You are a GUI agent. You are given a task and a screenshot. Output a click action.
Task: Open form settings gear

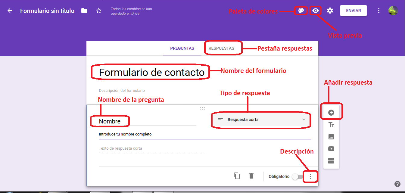click(330, 11)
